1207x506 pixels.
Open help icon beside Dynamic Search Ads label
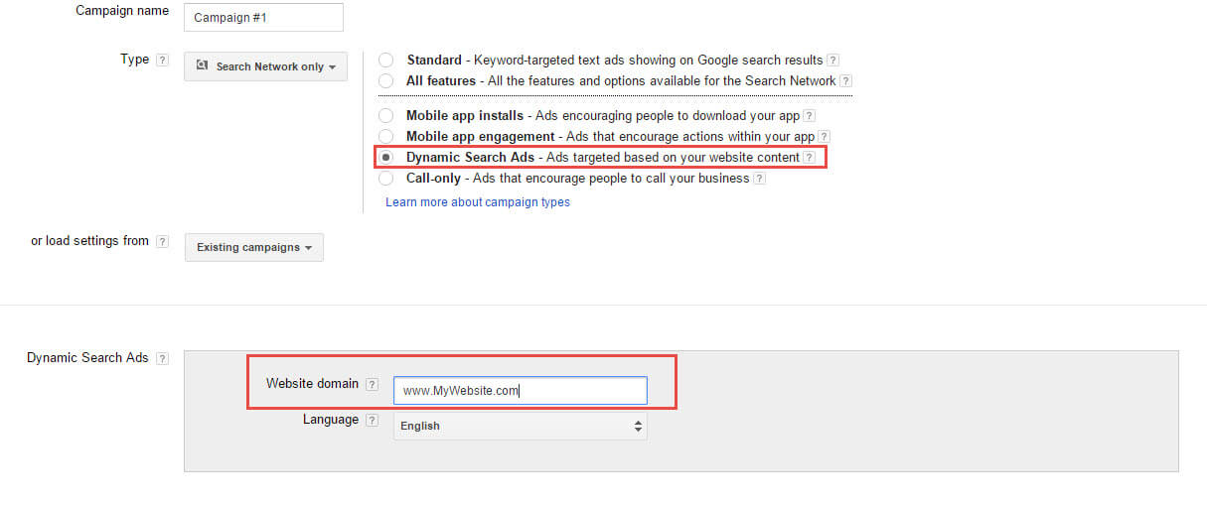[x=162, y=358]
